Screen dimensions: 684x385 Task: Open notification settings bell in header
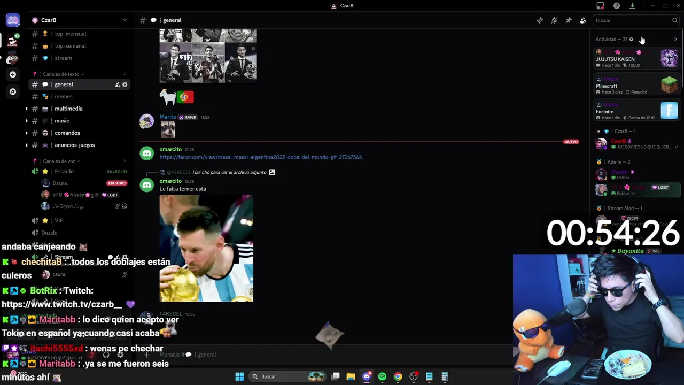pyautogui.click(x=554, y=20)
